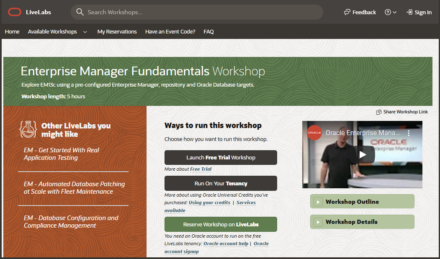The width and height of the screenshot is (440, 259).
Task: Open the help question mark menu
Action: (390, 12)
